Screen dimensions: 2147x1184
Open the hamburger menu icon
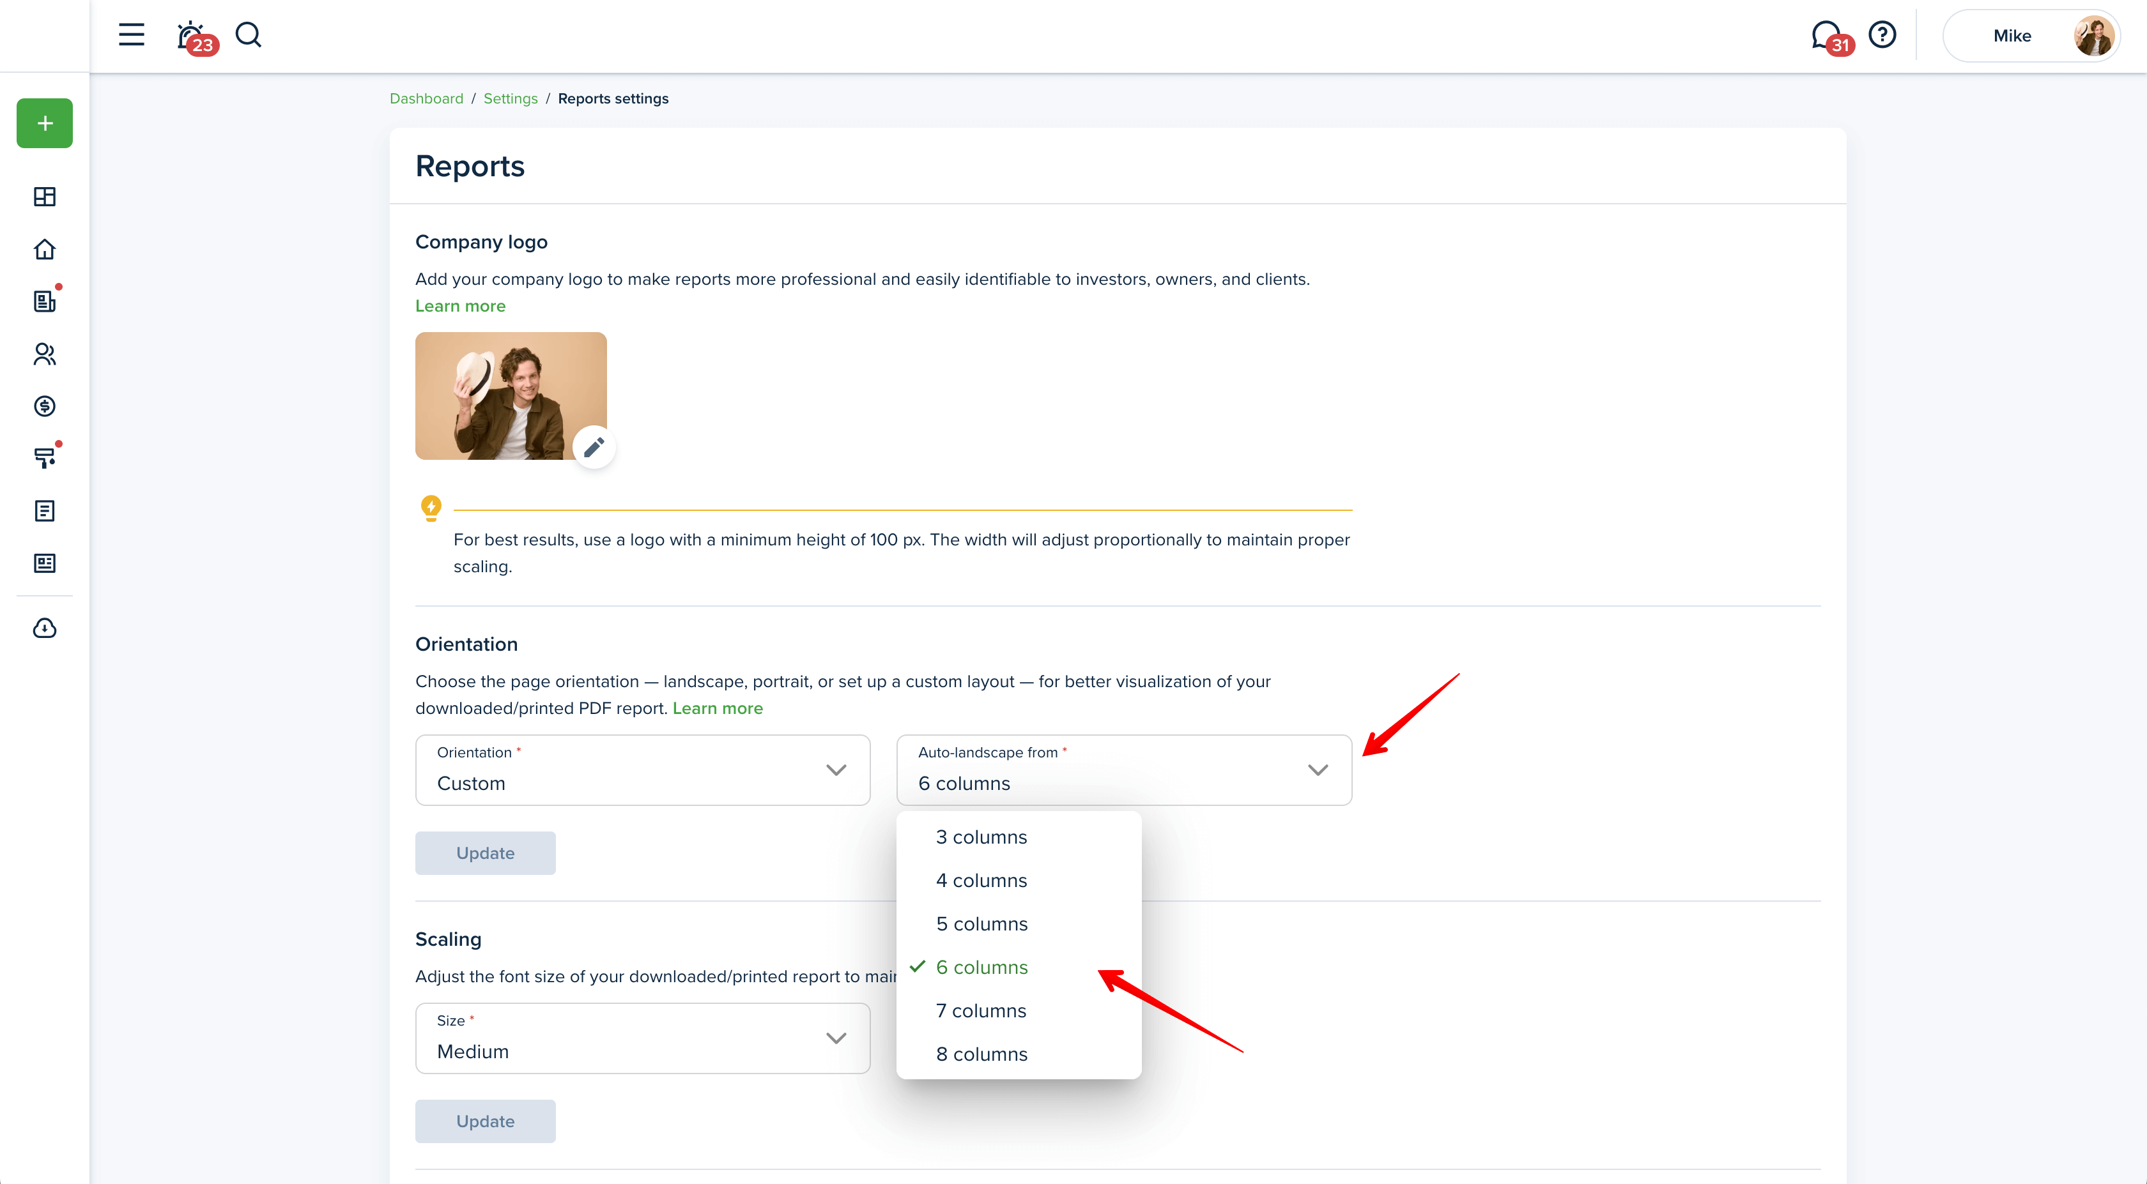click(x=131, y=35)
